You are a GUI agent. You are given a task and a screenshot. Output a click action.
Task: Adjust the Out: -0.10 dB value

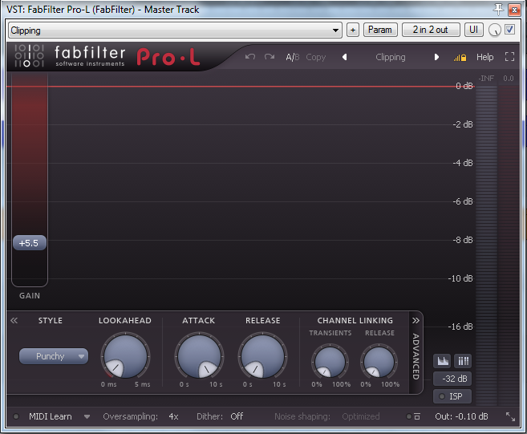coord(461,416)
